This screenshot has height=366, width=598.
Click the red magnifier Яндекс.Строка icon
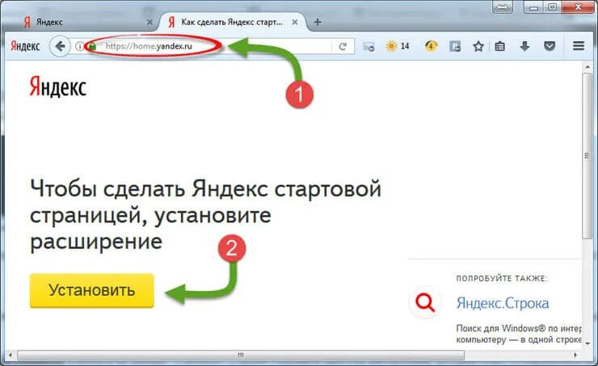tap(425, 303)
